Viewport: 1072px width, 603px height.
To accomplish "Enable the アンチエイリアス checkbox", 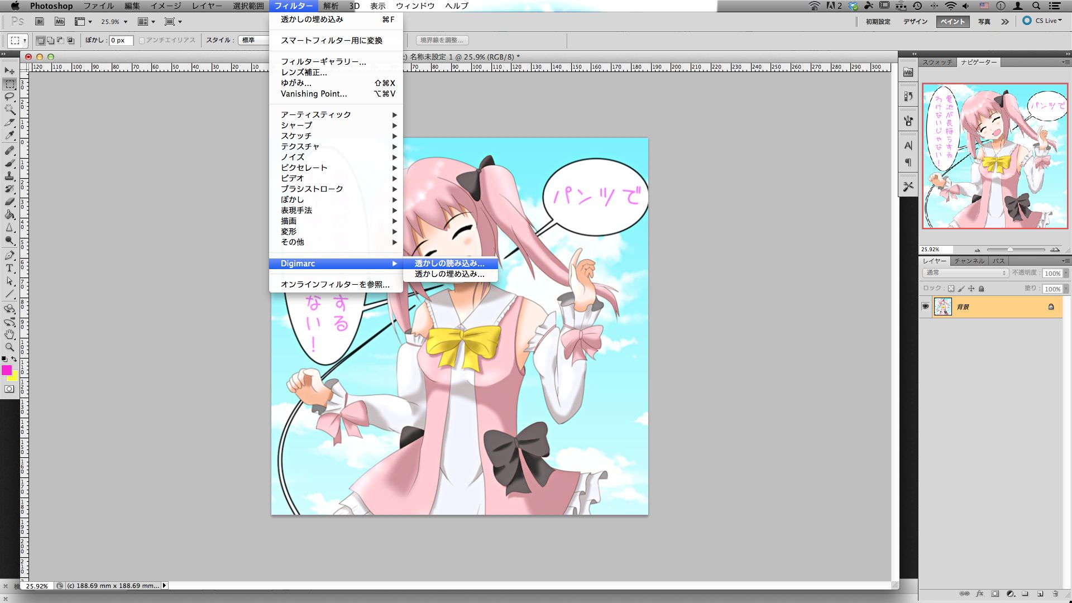I will click(142, 40).
